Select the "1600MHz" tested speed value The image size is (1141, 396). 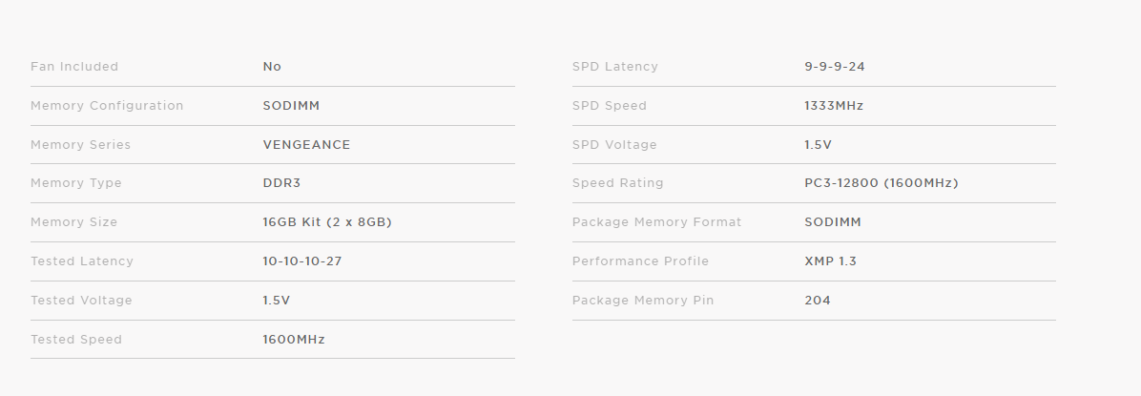pos(294,340)
